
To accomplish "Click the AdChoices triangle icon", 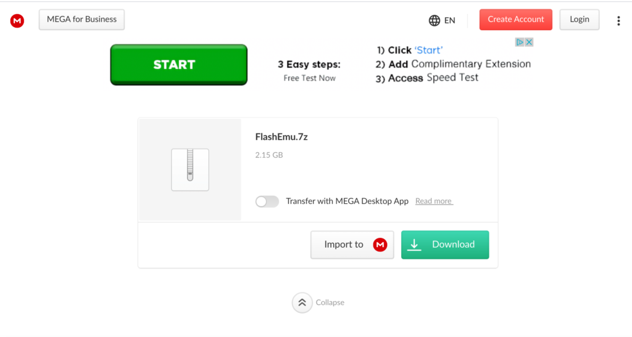I will (x=520, y=43).
